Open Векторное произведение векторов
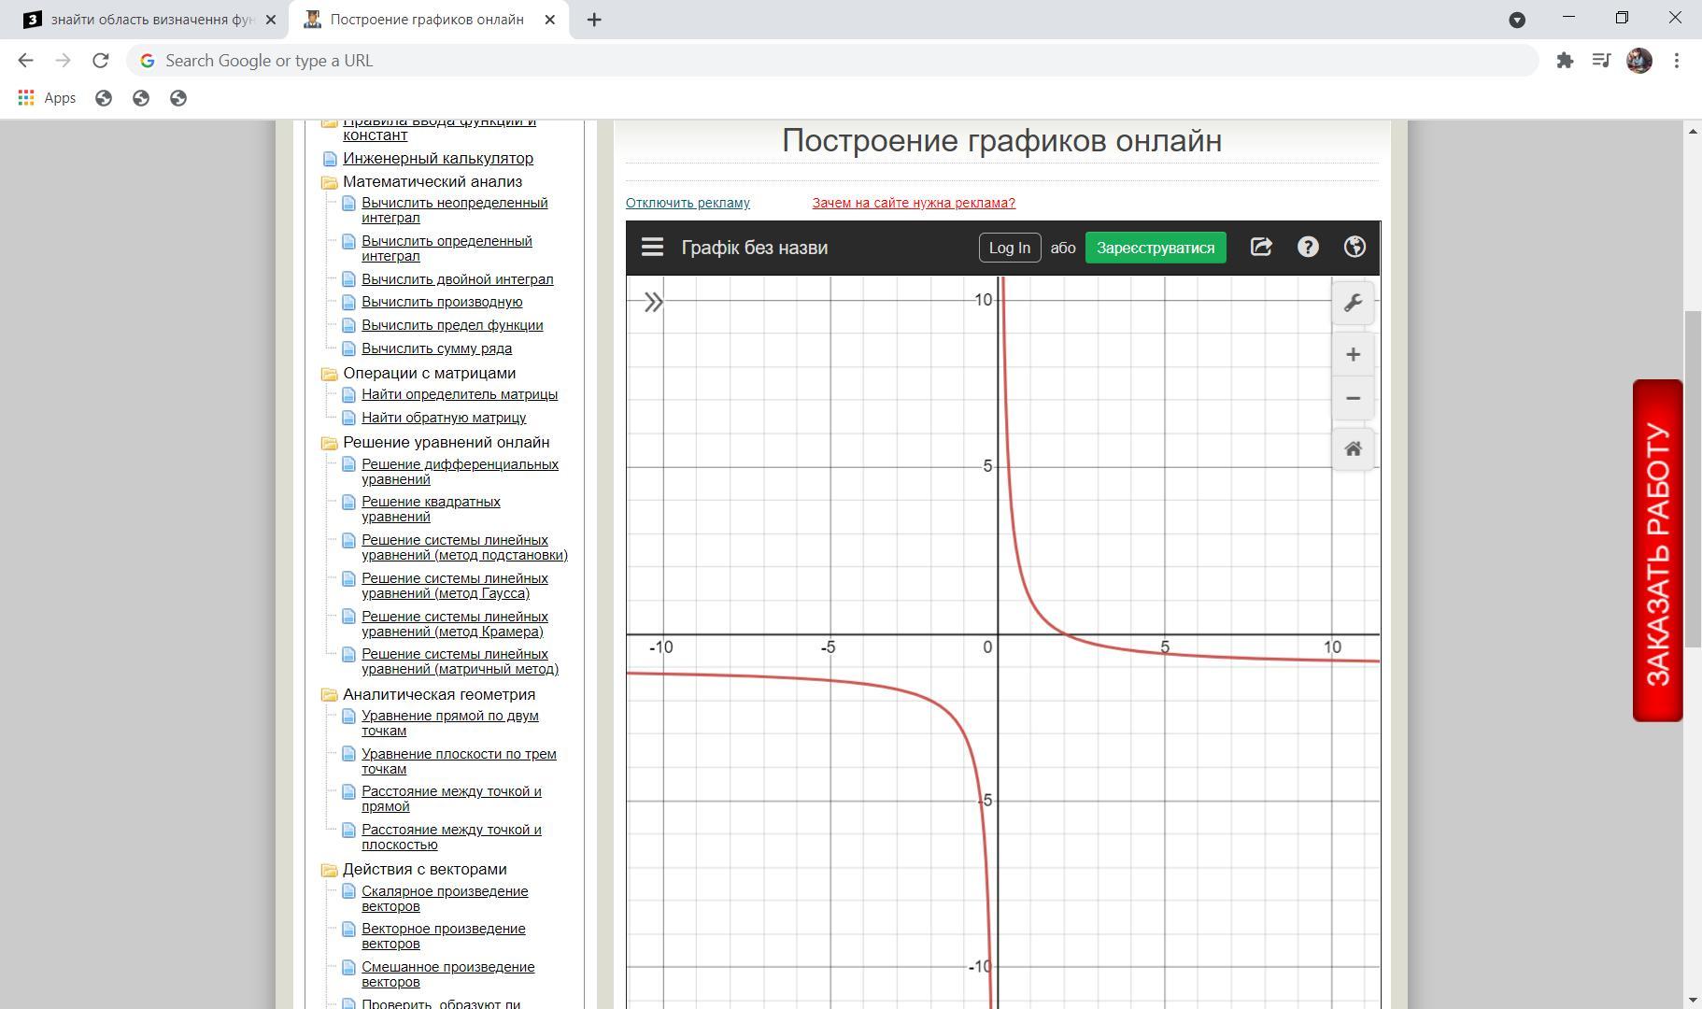 (x=444, y=936)
